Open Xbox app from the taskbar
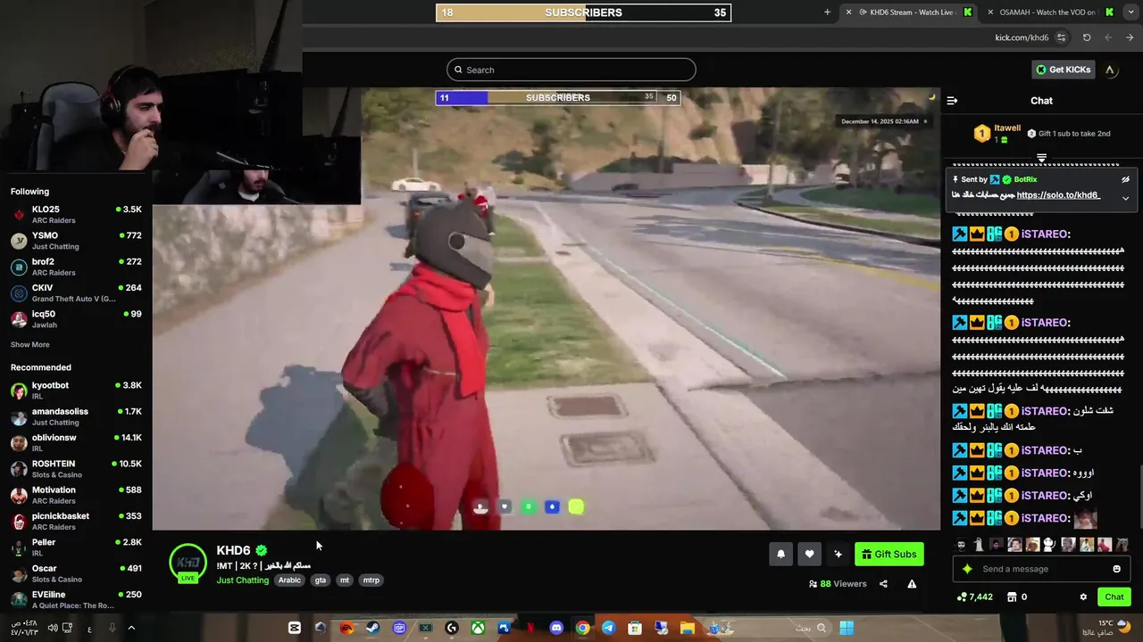The height and width of the screenshot is (642, 1143). [x=478, y=628]
